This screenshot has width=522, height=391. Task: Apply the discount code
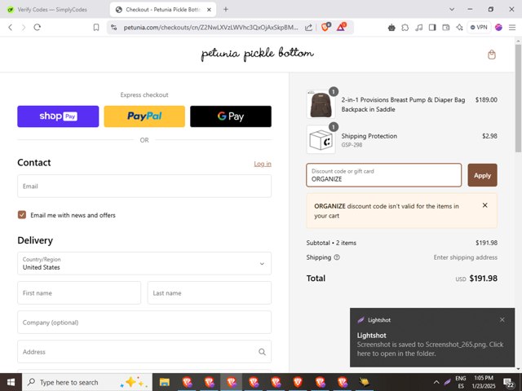(482, 175)
